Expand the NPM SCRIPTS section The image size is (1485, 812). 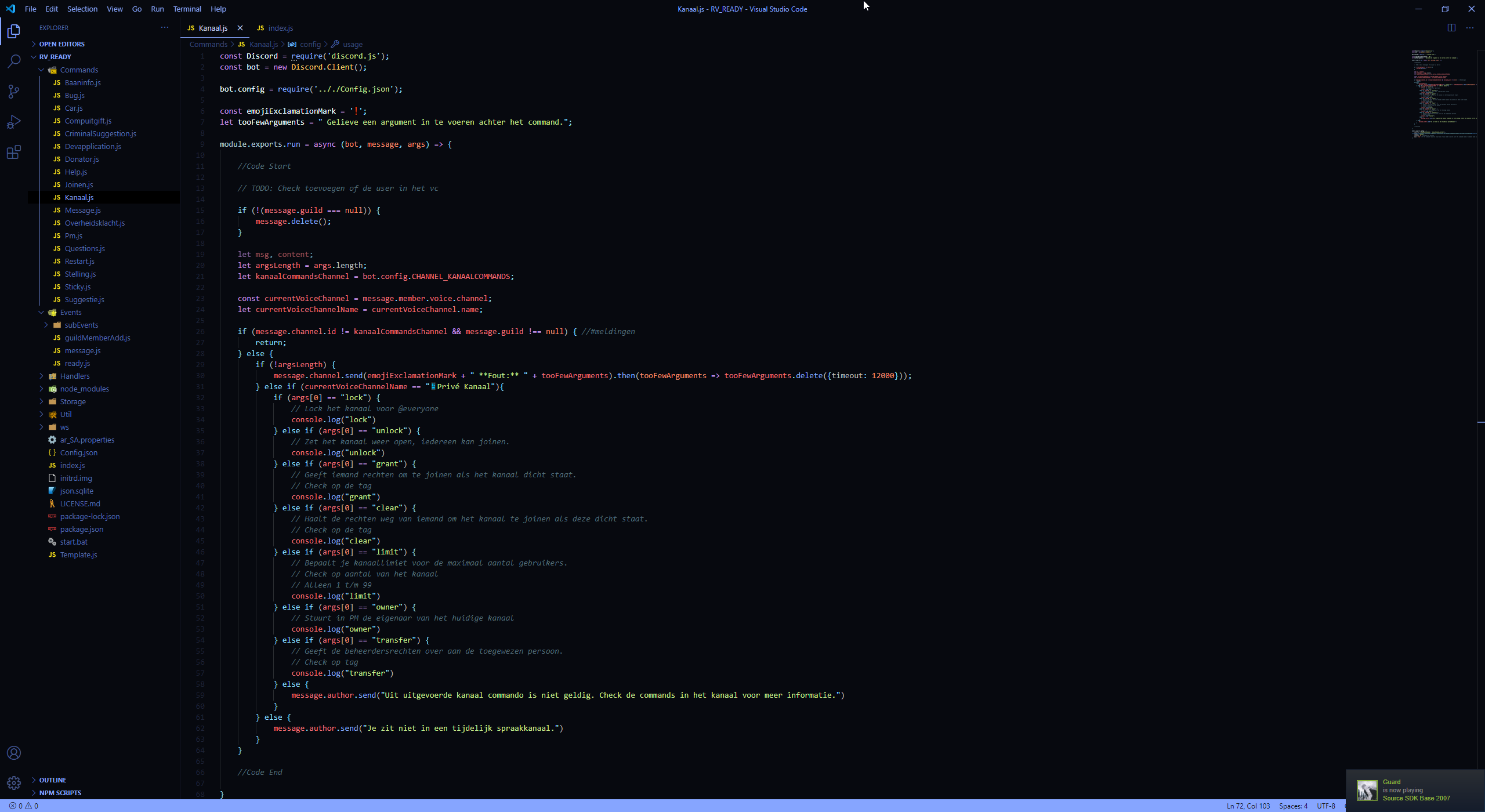pyautogui.click(x=60, y=793)
